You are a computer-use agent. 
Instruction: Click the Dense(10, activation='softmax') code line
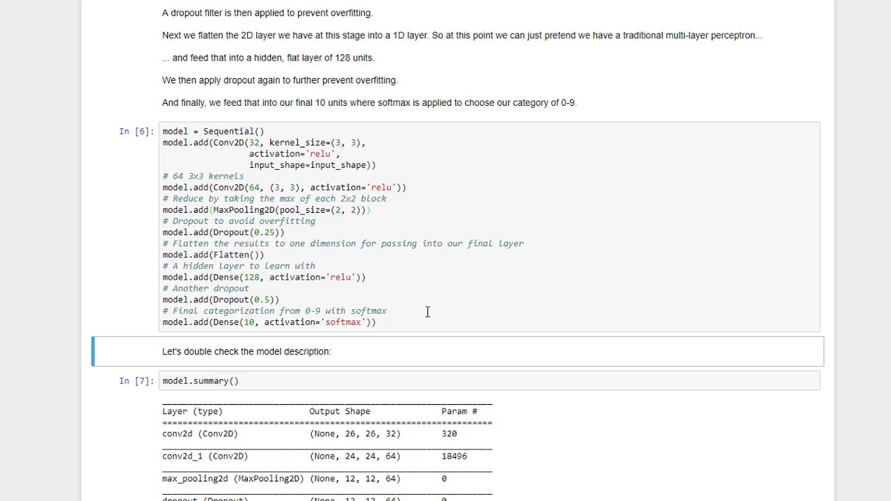click(269, 322)
